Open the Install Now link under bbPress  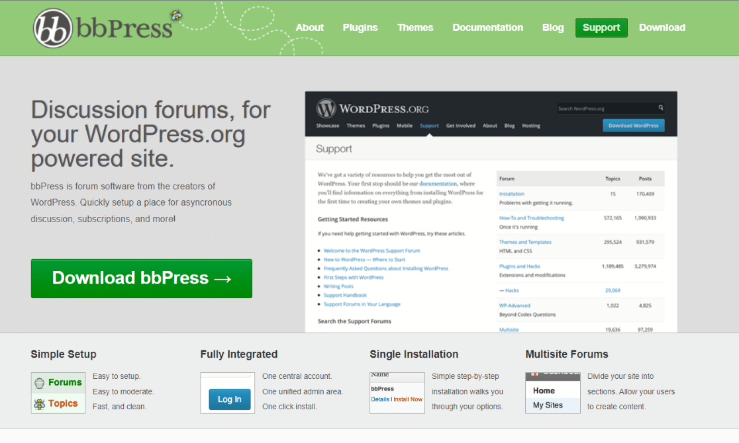coord(409,399)
